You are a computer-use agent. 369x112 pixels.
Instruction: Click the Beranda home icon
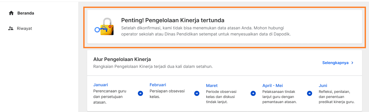[11, 13]
